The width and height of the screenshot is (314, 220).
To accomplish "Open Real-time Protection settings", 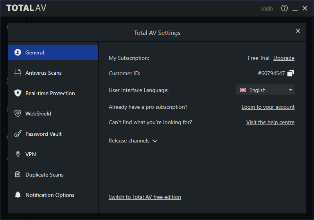I will pyautogui.click(x=53, y=93).
